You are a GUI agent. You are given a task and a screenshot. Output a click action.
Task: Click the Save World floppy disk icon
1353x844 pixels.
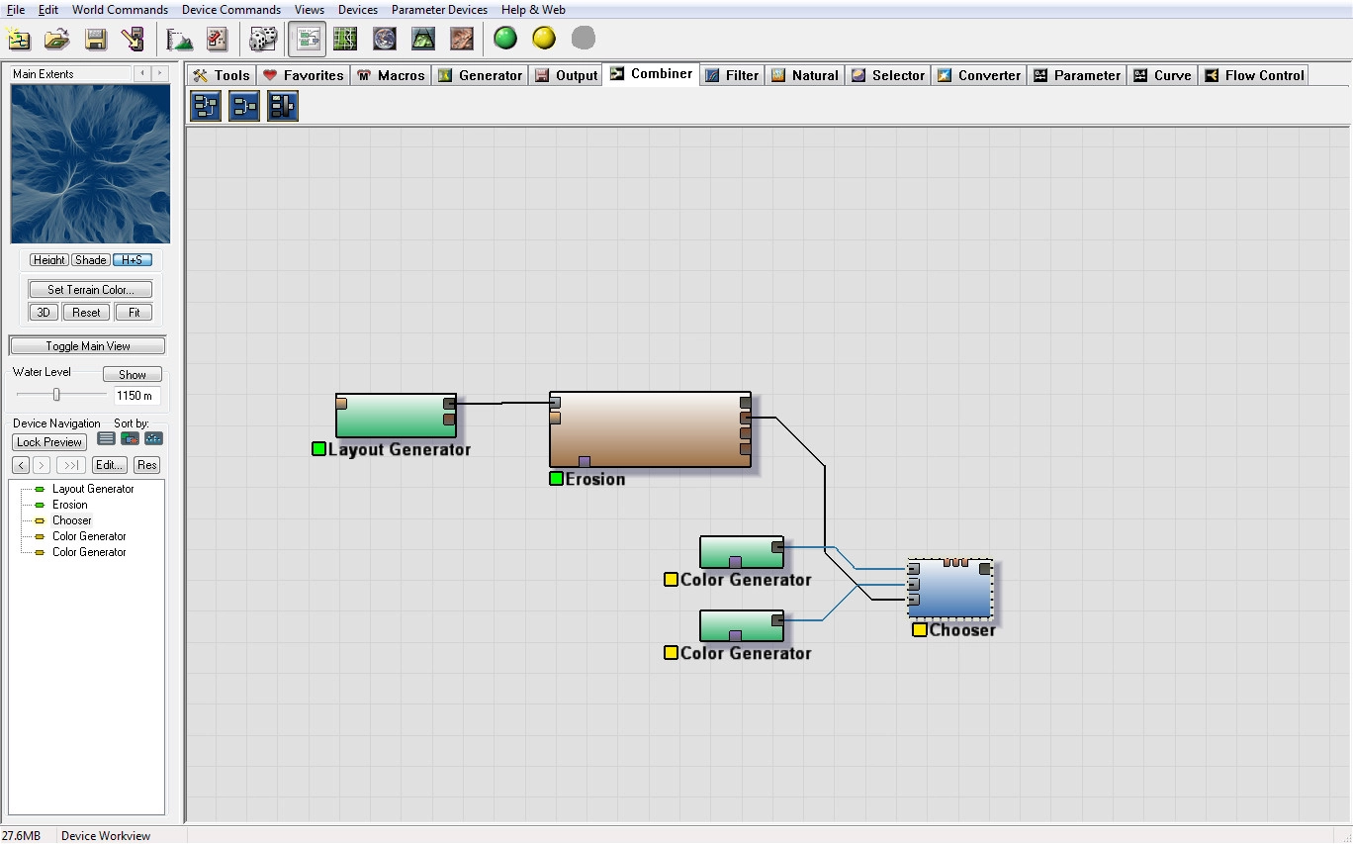click(x=95, y=39)
